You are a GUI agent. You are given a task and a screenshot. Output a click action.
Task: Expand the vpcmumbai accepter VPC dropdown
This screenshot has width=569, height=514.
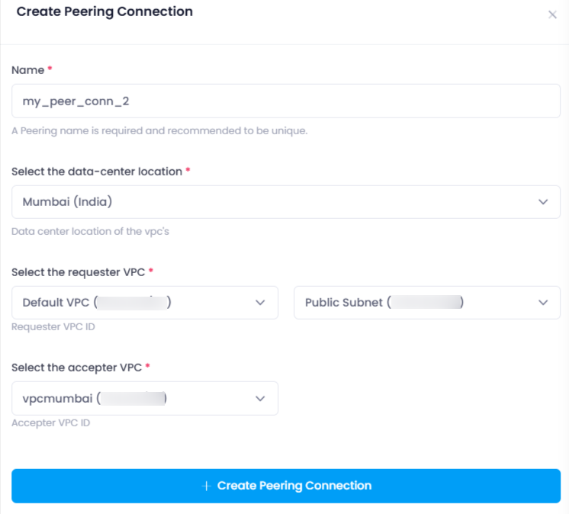coord(145,398)
